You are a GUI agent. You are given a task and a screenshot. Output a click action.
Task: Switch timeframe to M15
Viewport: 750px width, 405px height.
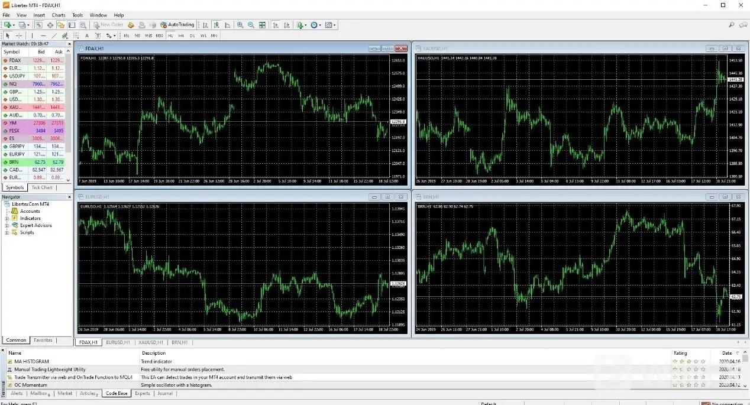[x=148, y=36]
